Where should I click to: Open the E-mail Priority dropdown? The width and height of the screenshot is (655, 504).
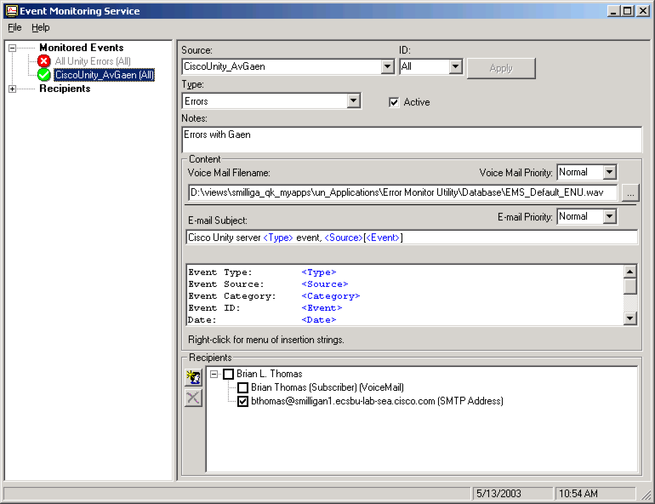tap(609, 216)
